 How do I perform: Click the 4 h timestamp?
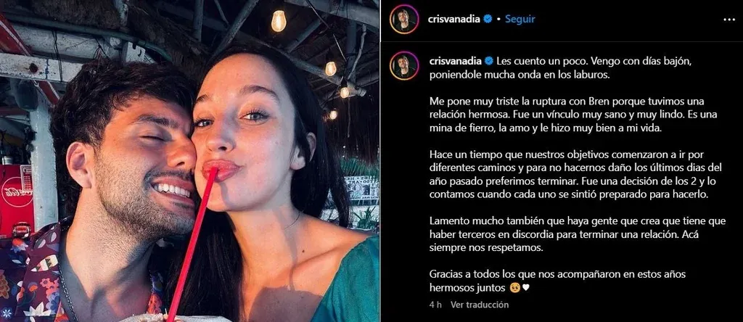[435, 305]
